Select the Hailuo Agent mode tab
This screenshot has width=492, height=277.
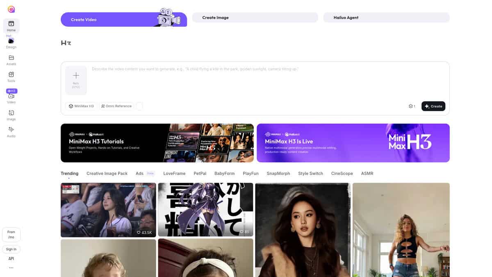[386, 18]
